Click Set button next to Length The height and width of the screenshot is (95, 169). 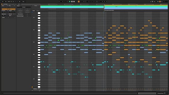[x=15, y=11]
